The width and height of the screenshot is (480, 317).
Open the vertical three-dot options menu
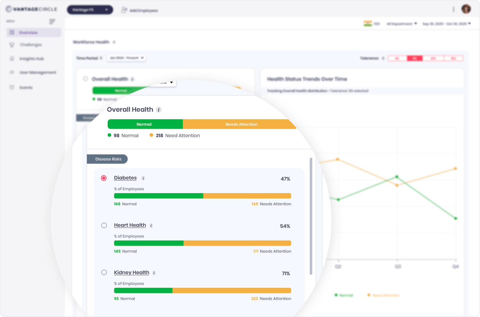[453, 10]
